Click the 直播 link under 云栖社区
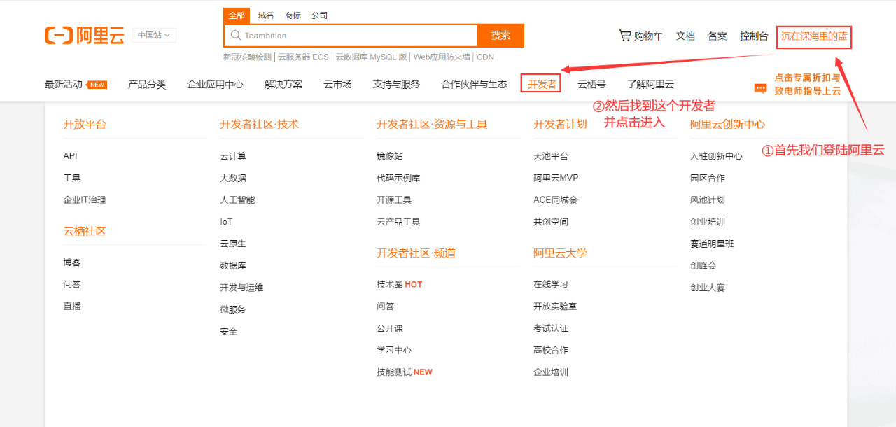 click(x=72, y=306)
